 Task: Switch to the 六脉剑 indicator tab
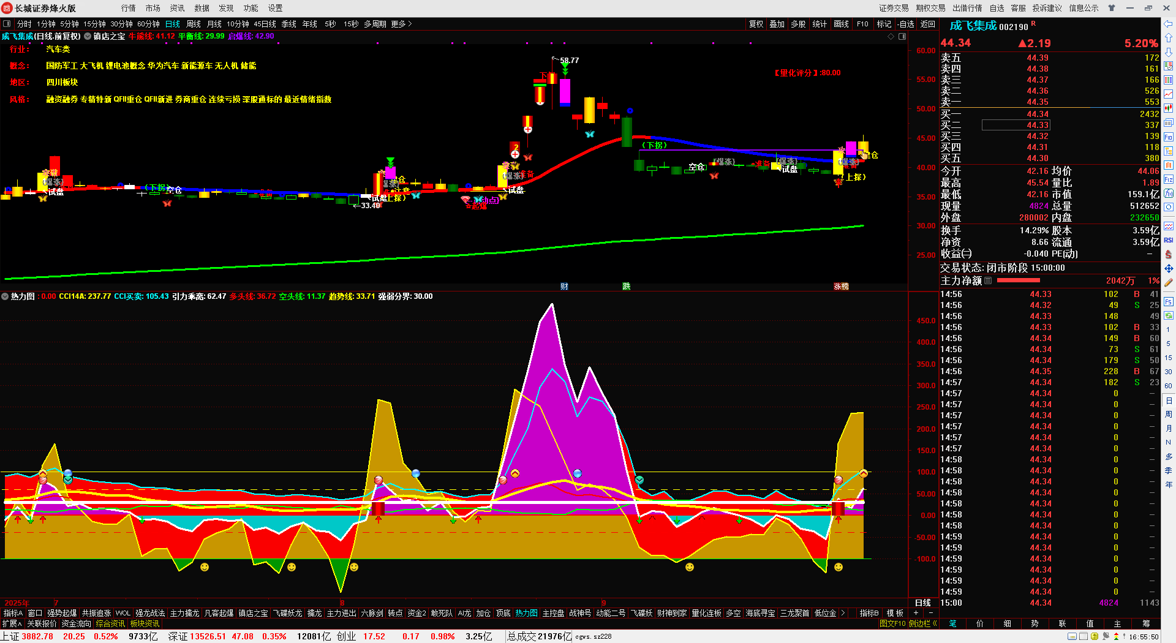tap(372, 613)
